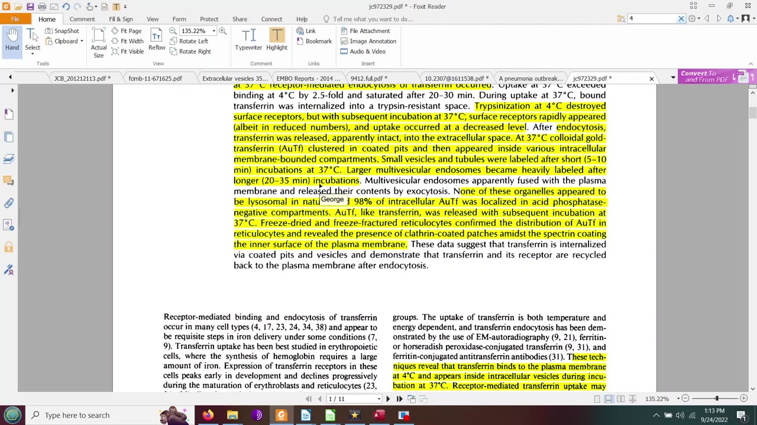Viewport: 757px width, 425px height.
Task: Open the JCB_201212113.pdf document tab
Action: tap(82, 78)
